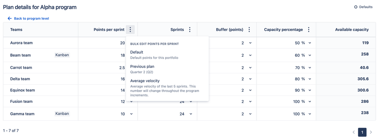Click the Defaults gear icon

pos(356,7)
